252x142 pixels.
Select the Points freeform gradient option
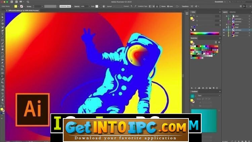[x=163, y=6]
